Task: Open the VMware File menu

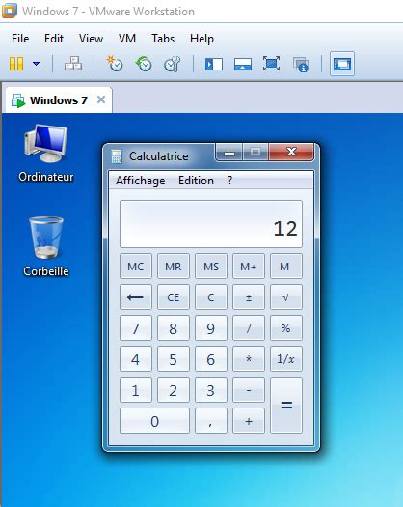Action: (x=20, y=39)
